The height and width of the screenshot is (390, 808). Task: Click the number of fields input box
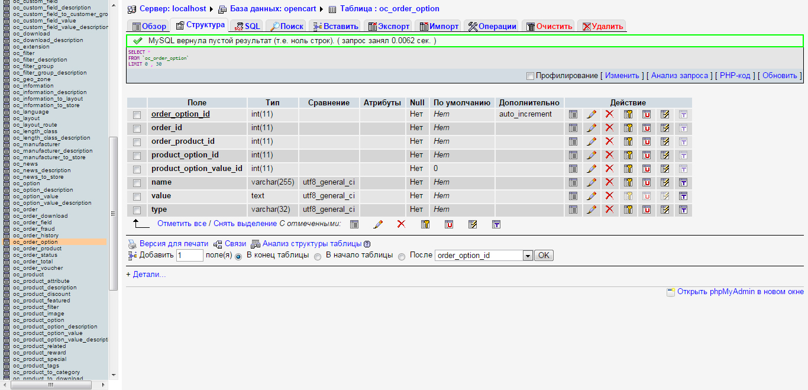190,256
